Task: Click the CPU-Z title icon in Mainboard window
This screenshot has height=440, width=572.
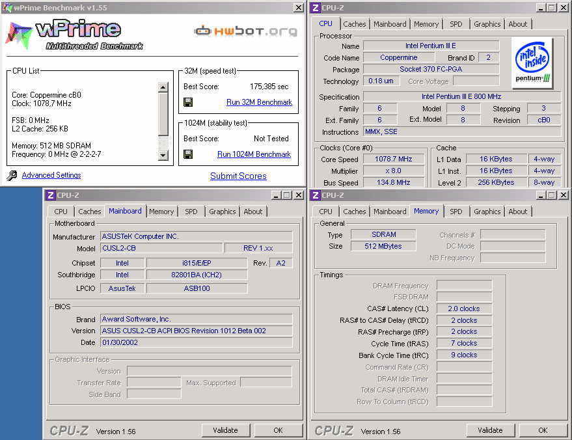Action: (x=50, y=195)
